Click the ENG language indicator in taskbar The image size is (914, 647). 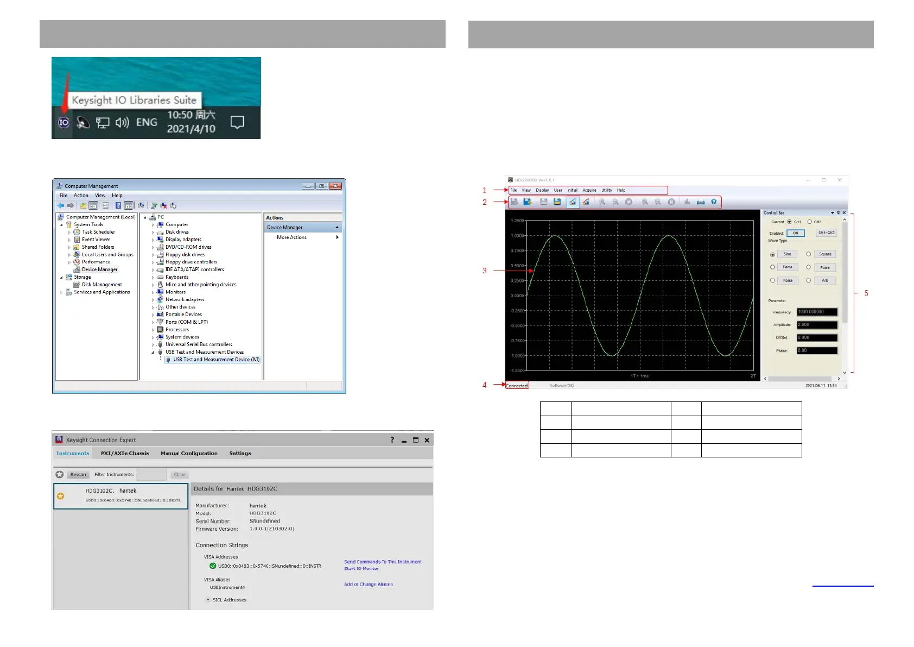pyautogui.click(x=147, y=122)
